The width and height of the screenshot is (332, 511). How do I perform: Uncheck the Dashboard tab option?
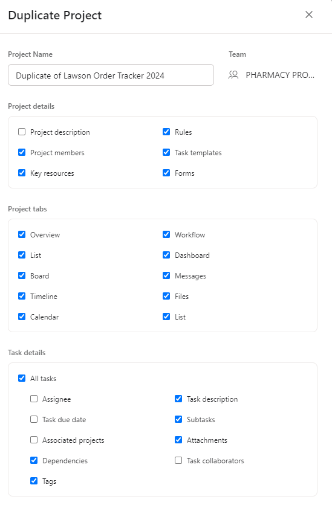166,255
